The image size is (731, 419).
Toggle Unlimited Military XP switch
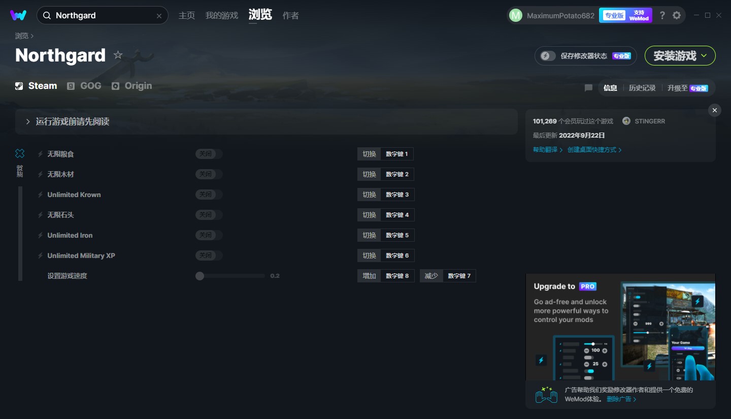point(209,255)
